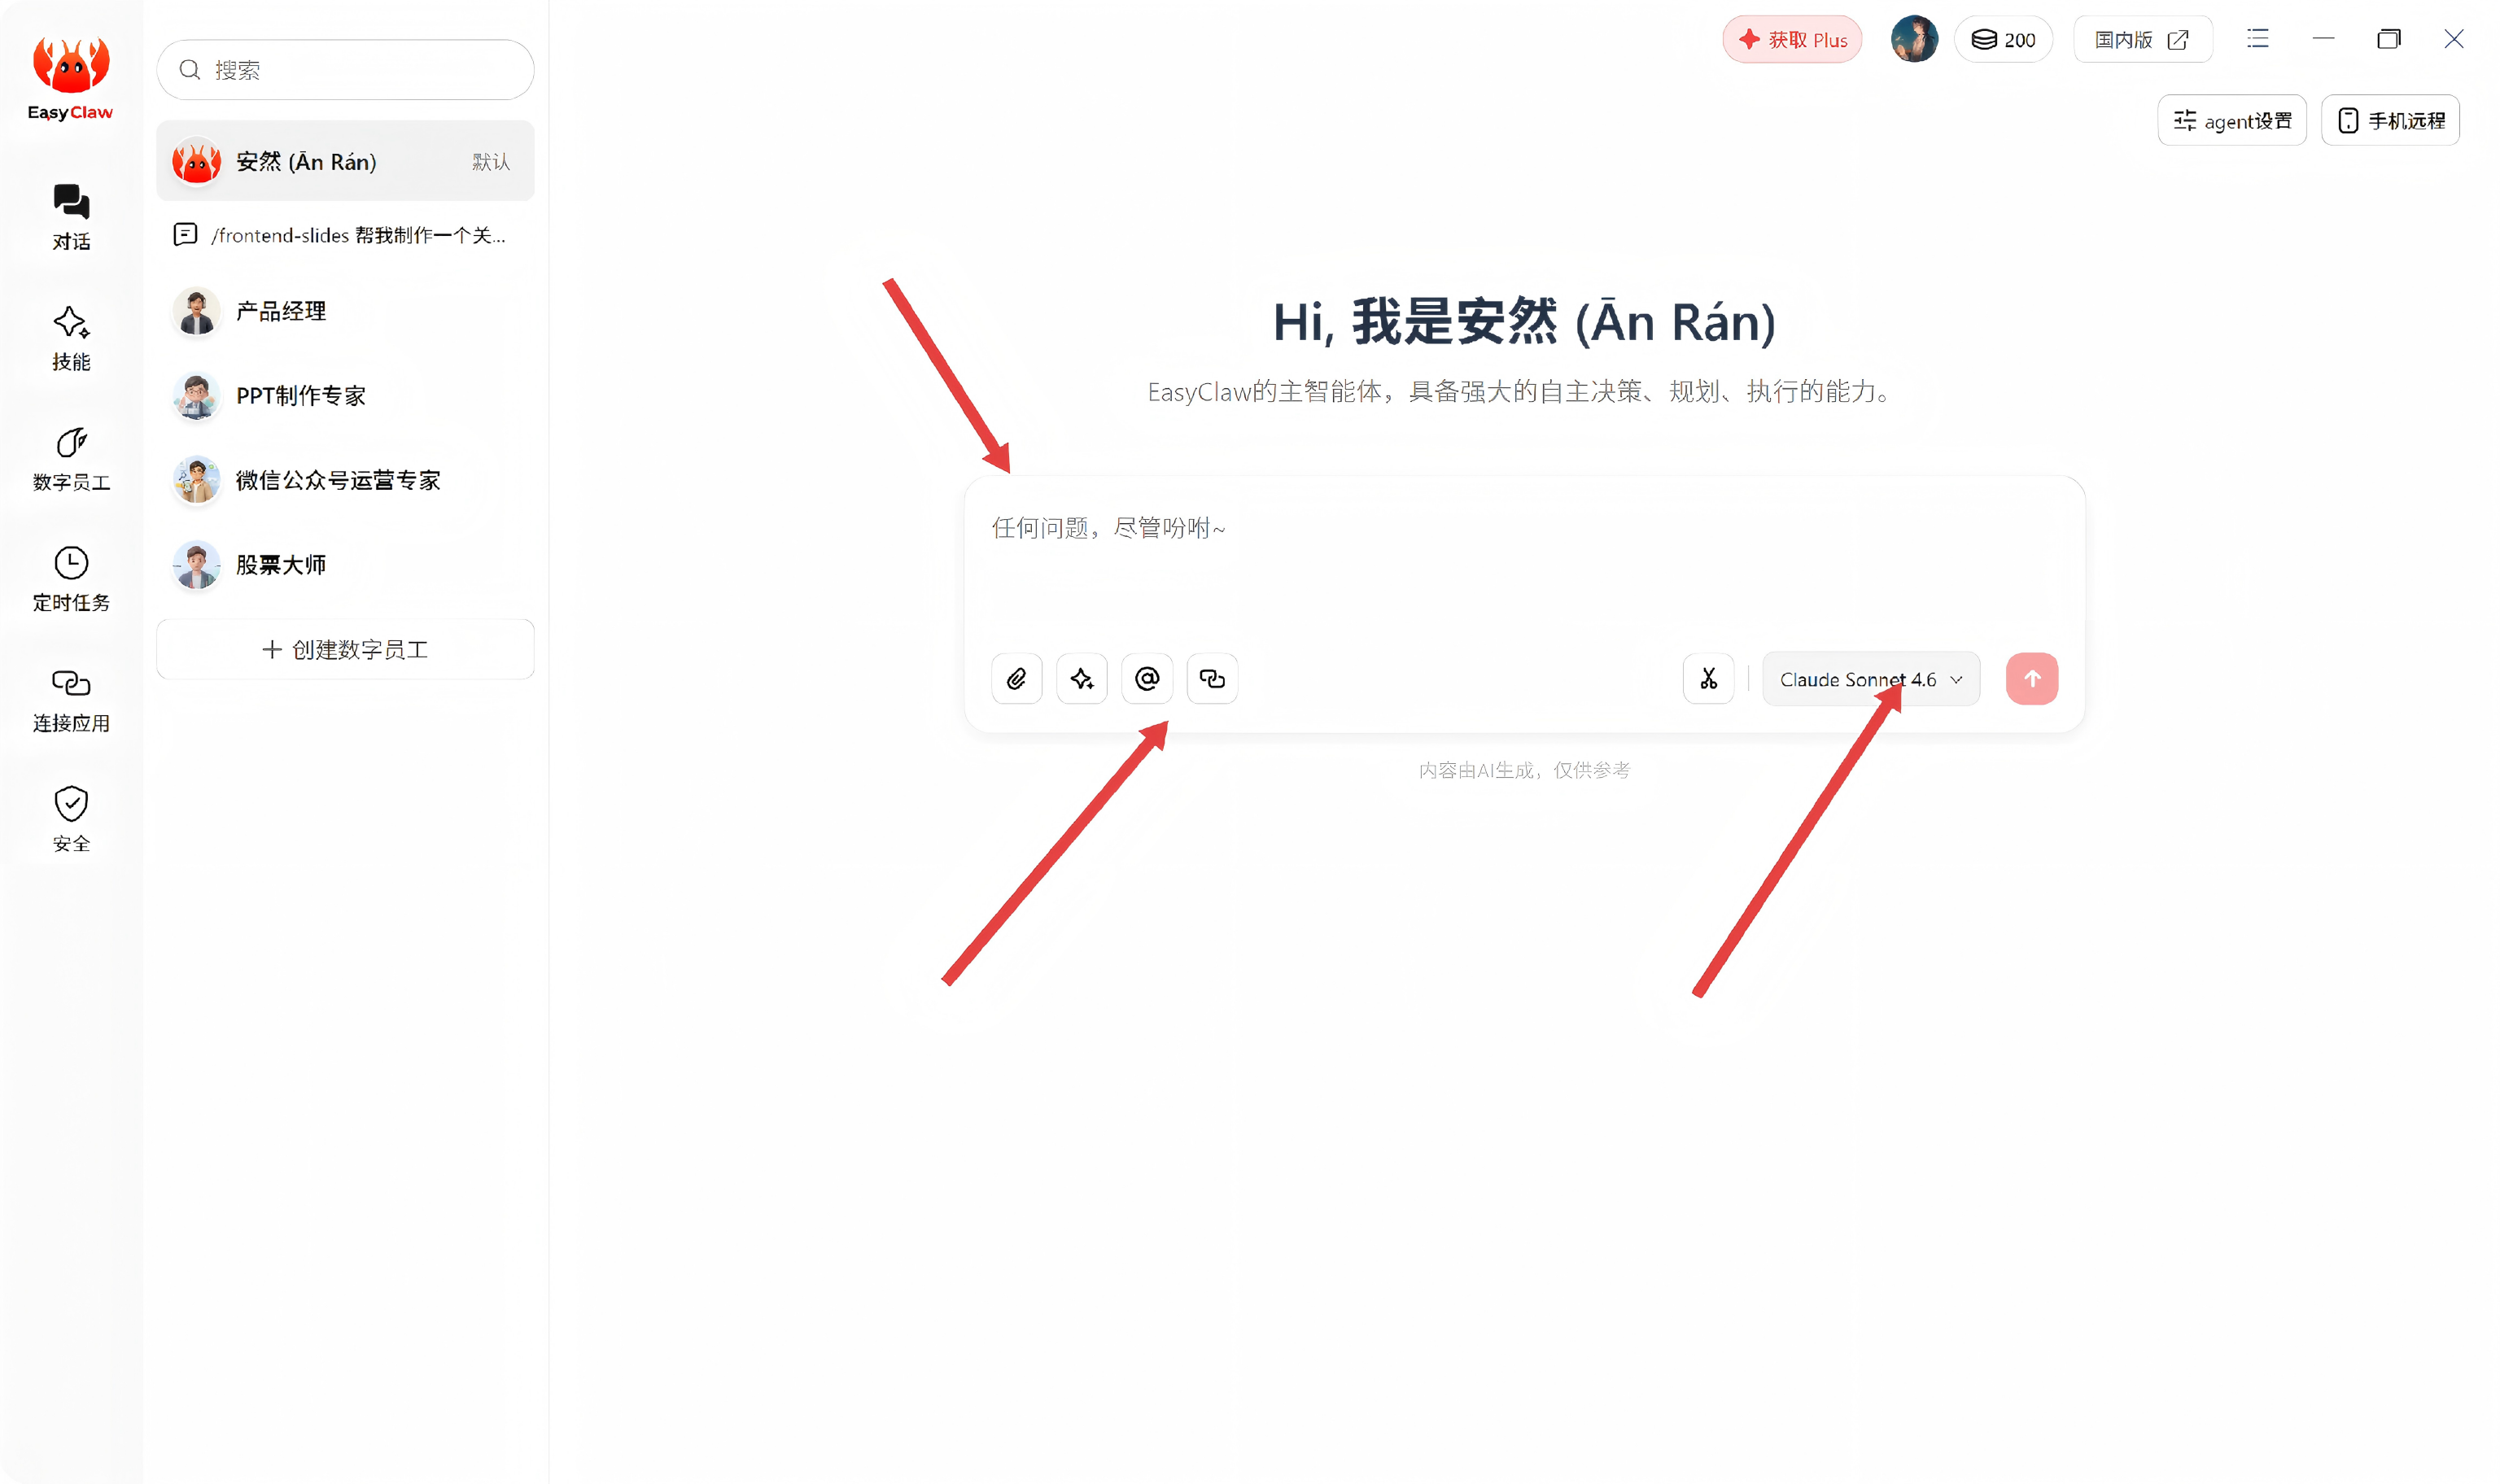2500x1484 pixels.
Task: Click the 股票大师 avatar thumbnail
Action: [x=196, y=565]
